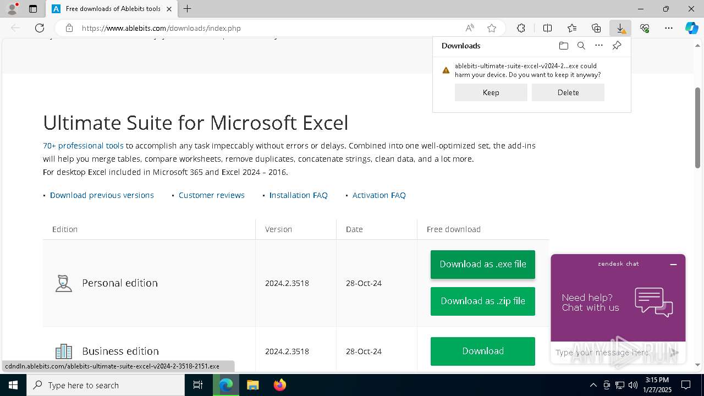This screenshot has width=704, height=396.
Task: Open Installation FAQ link
Action: tap(298, 195)
